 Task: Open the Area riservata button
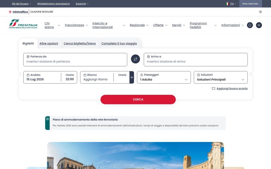pos(250,4)
